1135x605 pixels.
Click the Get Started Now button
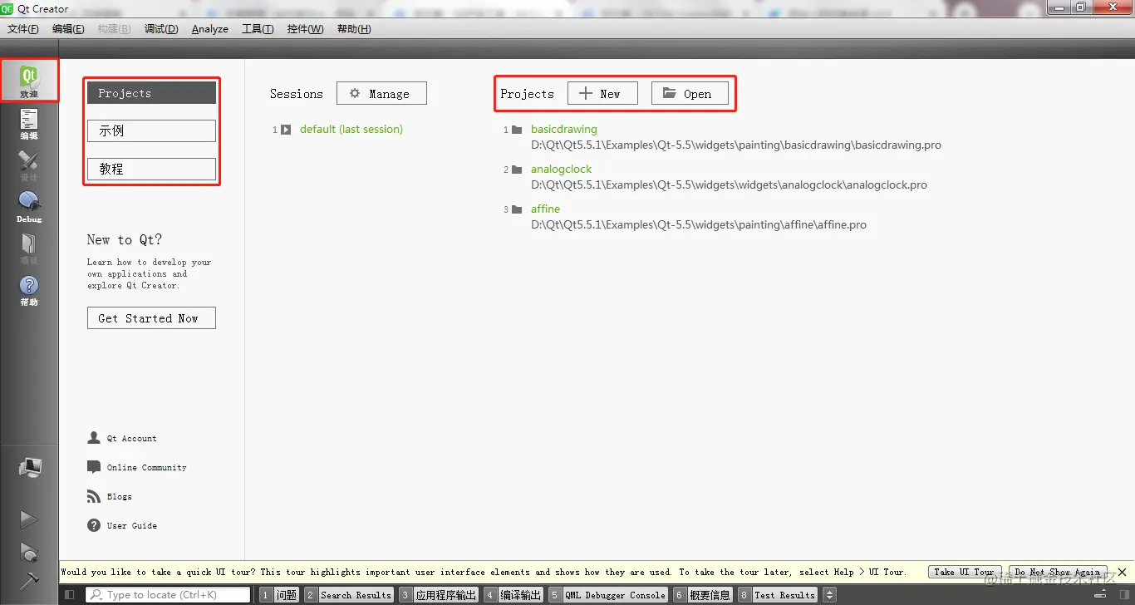(x=151, y=318)
